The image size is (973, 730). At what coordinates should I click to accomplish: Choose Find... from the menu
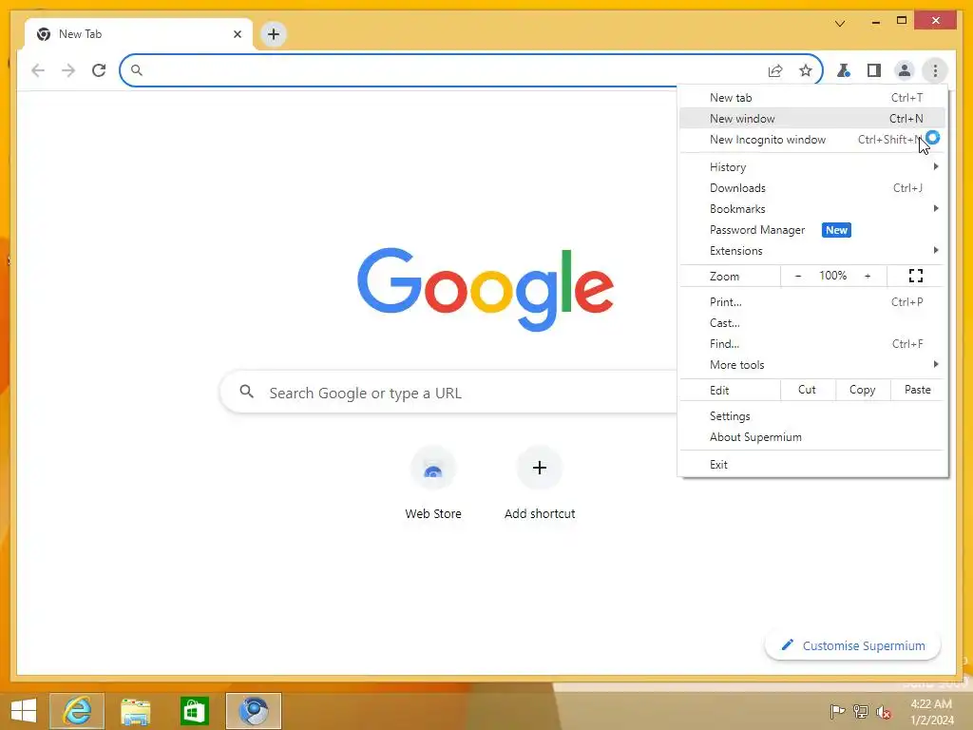[812, 344]
